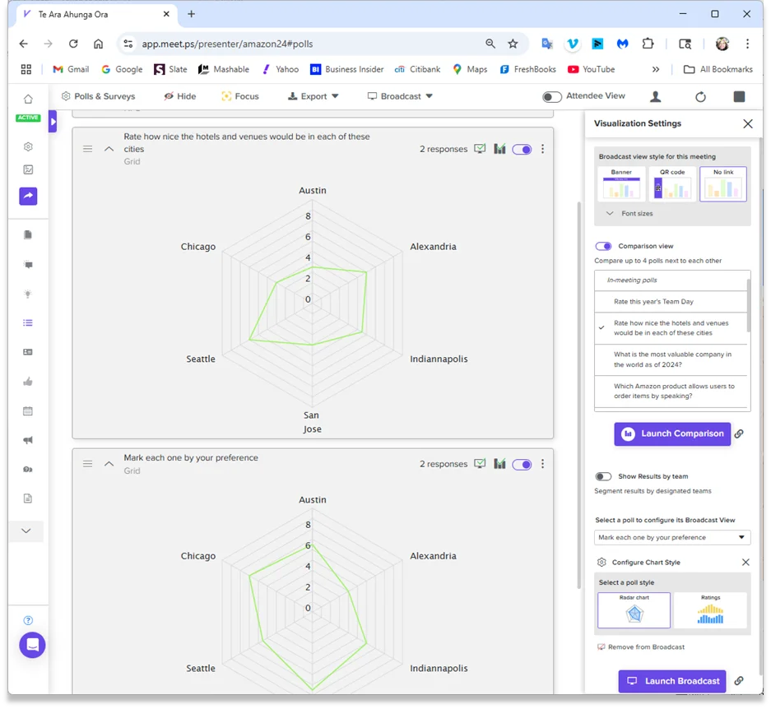Click the Launch Broadcast button
The image size is (771, 709).
[672, 681]
